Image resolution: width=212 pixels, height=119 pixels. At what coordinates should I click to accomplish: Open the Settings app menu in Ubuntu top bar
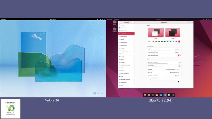[x=116, y=19]
